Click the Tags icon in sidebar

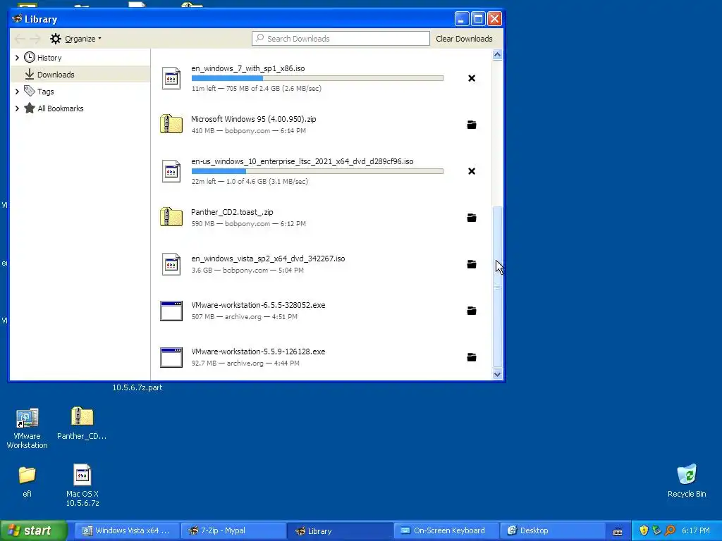[x=30, y=91]
